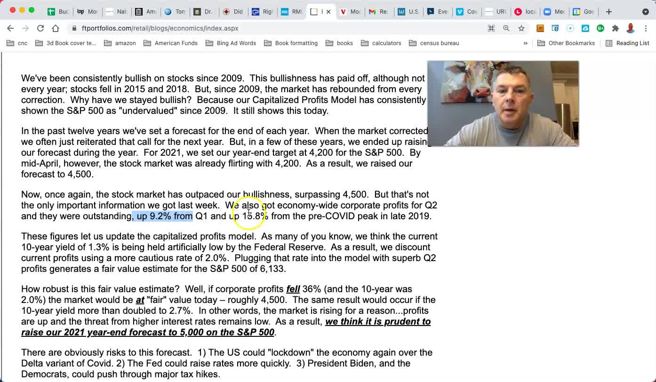
Task: Bookmark this page with the star icon
Action: point(521,28)
